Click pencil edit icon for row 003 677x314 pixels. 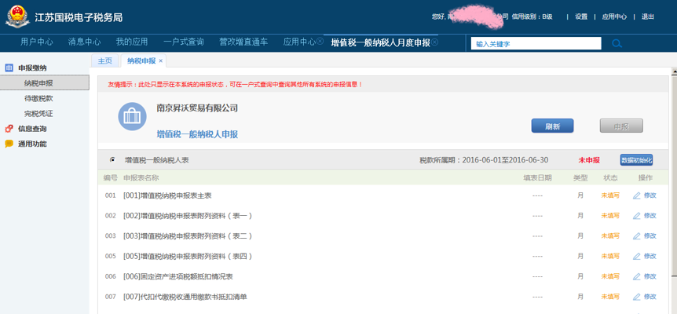pos(636,236)
